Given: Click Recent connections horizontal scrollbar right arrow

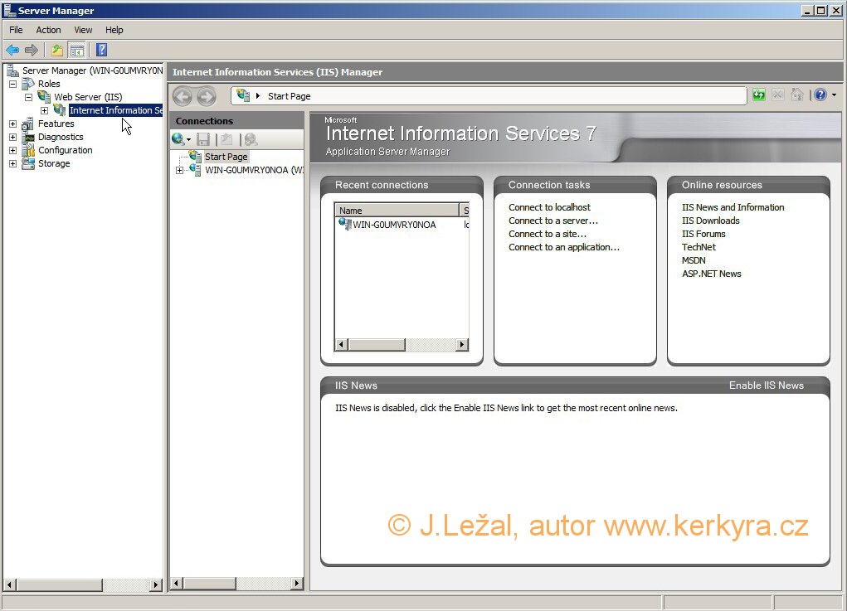Looking at the screenshot, I should click(x=462, y=345).
